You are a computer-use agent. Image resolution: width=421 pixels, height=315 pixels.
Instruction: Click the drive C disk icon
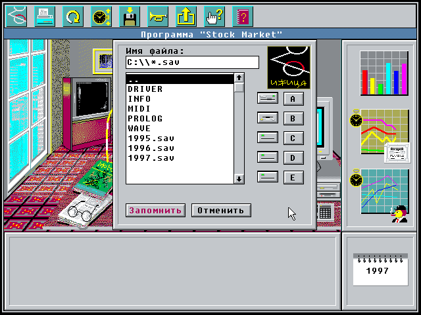[x=268, y=138]
